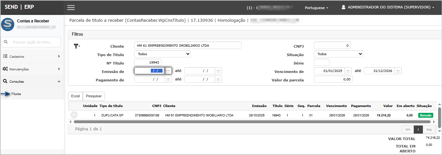Click the Nº Título input field
Image resolution: width=442 pixels, height=155 pixels.
148,63
